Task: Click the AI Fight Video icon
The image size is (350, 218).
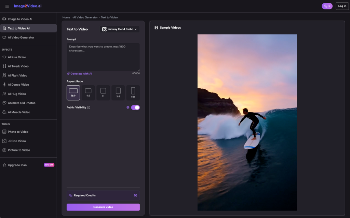Action: click(x=4, y=75)
